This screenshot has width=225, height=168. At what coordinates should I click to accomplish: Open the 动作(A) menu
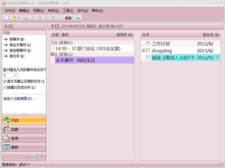coord(82,11)
